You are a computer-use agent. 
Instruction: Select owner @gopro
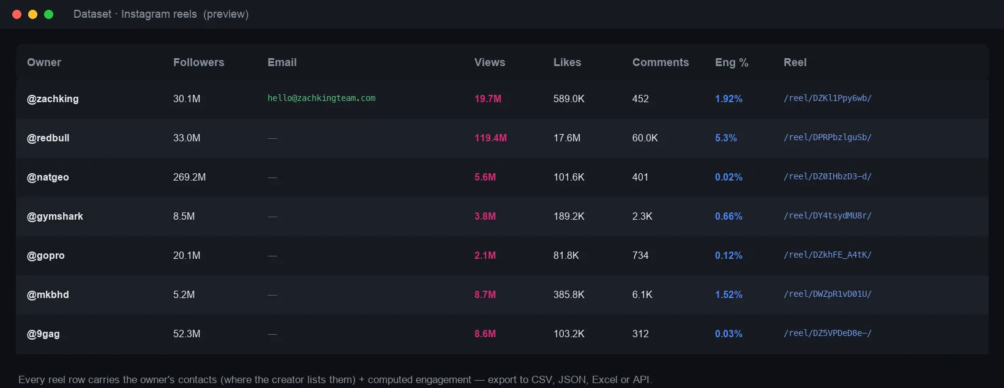(x=46, y=255)
